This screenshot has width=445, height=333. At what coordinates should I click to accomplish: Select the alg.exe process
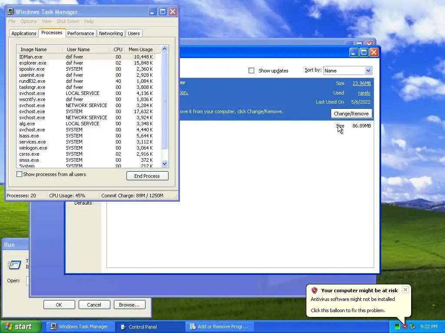[x=86, y=124]
